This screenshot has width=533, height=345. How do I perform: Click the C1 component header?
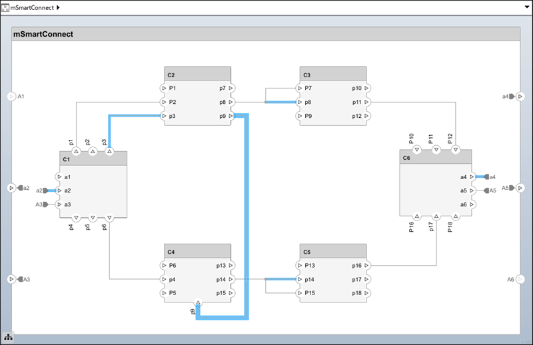pyautogui.click(x=93, y=159)
